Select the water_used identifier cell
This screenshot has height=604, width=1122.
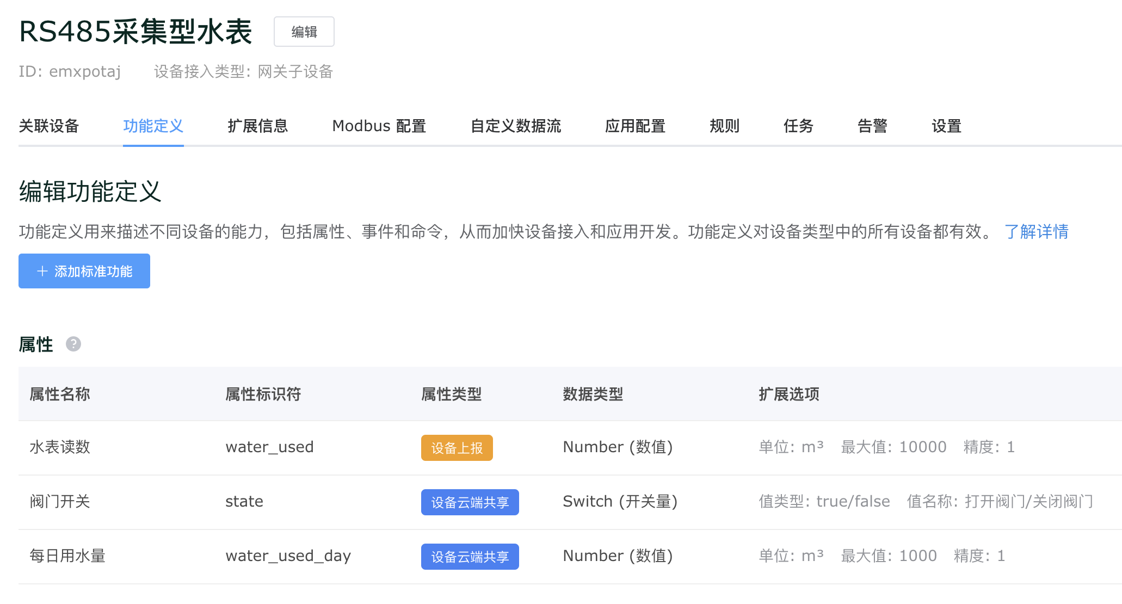tap(269, 447)
